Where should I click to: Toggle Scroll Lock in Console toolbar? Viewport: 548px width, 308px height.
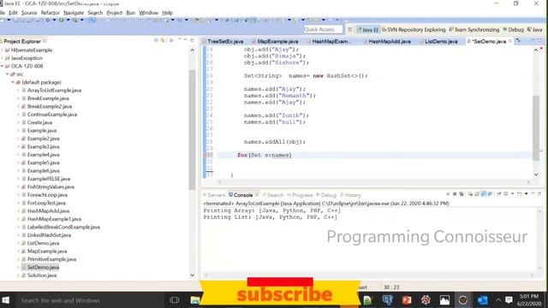point(477,194)
